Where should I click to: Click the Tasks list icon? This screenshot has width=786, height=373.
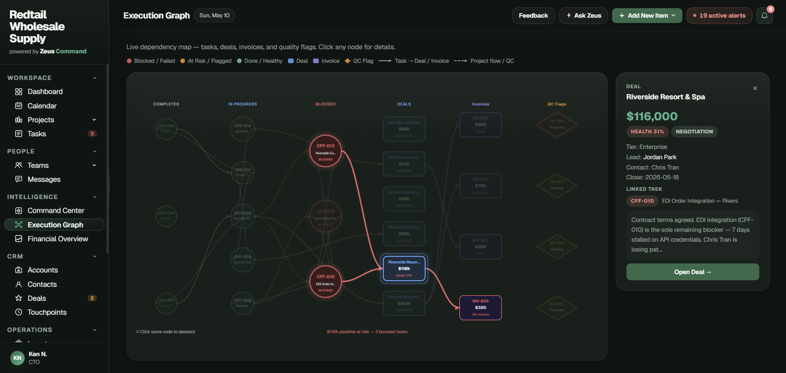pos(18,134)
